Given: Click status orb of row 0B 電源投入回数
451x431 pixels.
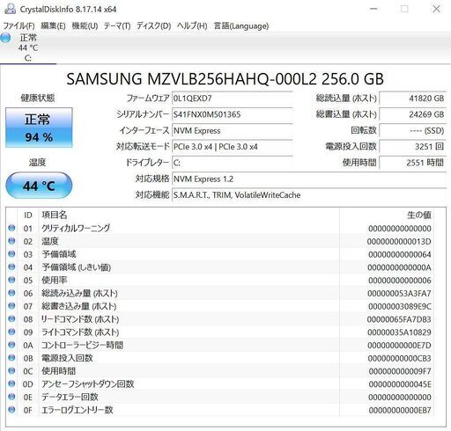Looking at the screenshot, I should point(11,358).
